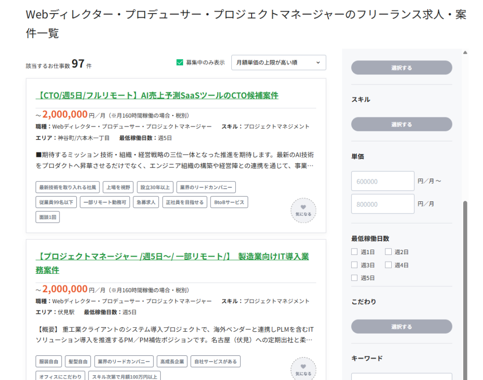Open the 月額単価の上限が高い順 sort dropdown
The image size is (483, 380).
[x=279, y=62]
